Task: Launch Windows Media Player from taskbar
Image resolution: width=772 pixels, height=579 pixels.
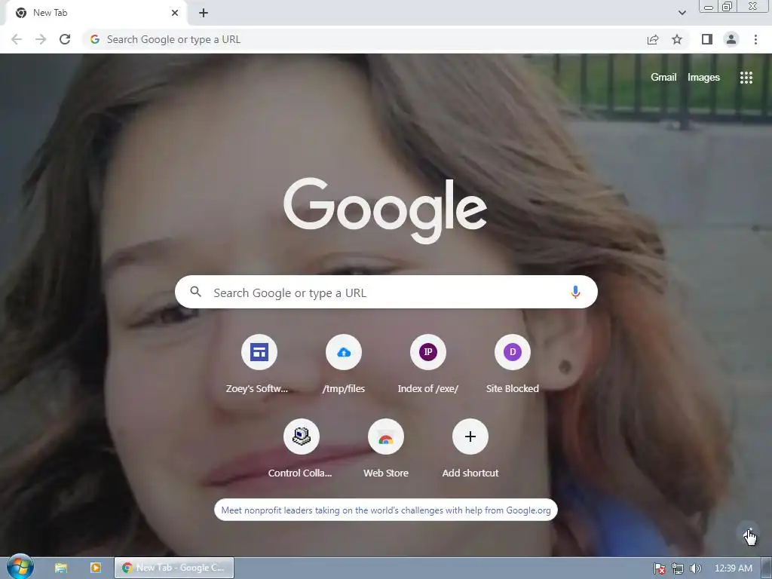Action: 96,568
